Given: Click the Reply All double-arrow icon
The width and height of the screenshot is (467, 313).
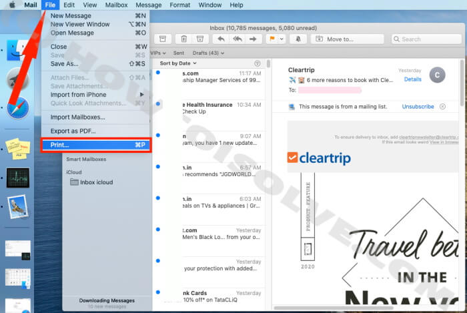Looking at the screenshot, I should coord(238,39).
